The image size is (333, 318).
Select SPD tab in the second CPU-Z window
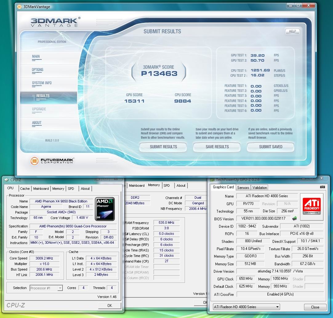[167, 185]
